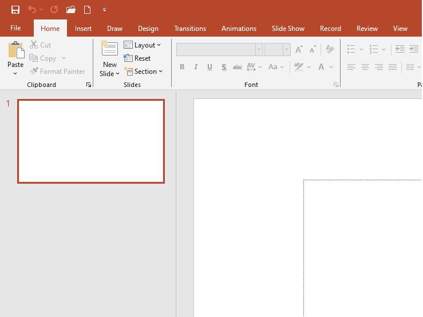Image resolution: width=423 pixels, height=317 pixels.
Task: Click the New blank document icon
Action: tap(87, 10)
